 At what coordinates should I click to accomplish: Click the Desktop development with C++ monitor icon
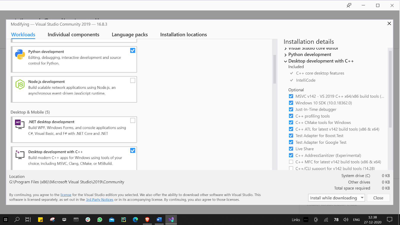(20, 154)
